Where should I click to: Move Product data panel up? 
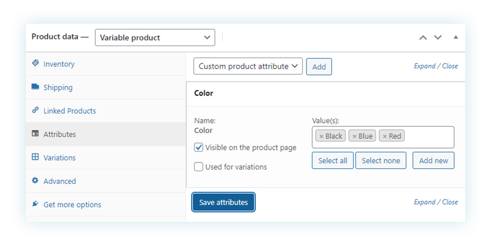(423, 38)
